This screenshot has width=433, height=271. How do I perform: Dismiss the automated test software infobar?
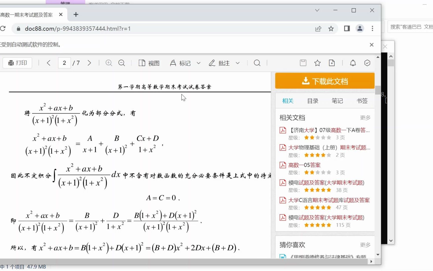[x=372, y=45]
